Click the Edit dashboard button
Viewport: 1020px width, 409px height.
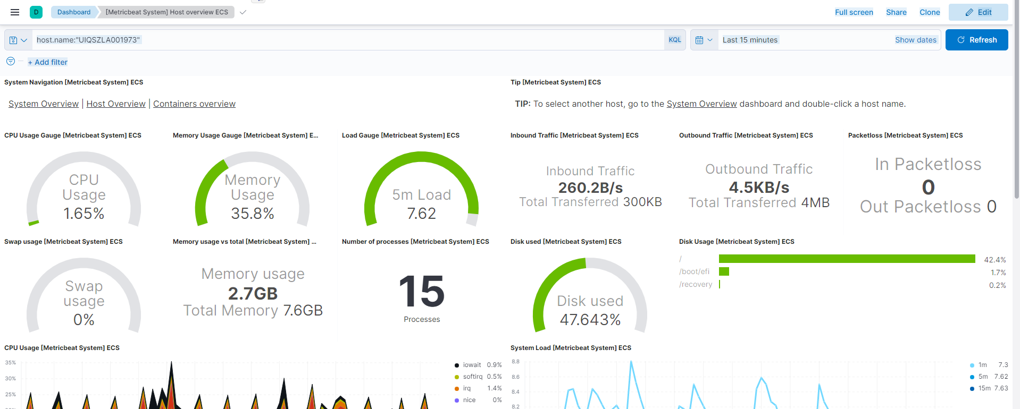[x=979, y=12]
